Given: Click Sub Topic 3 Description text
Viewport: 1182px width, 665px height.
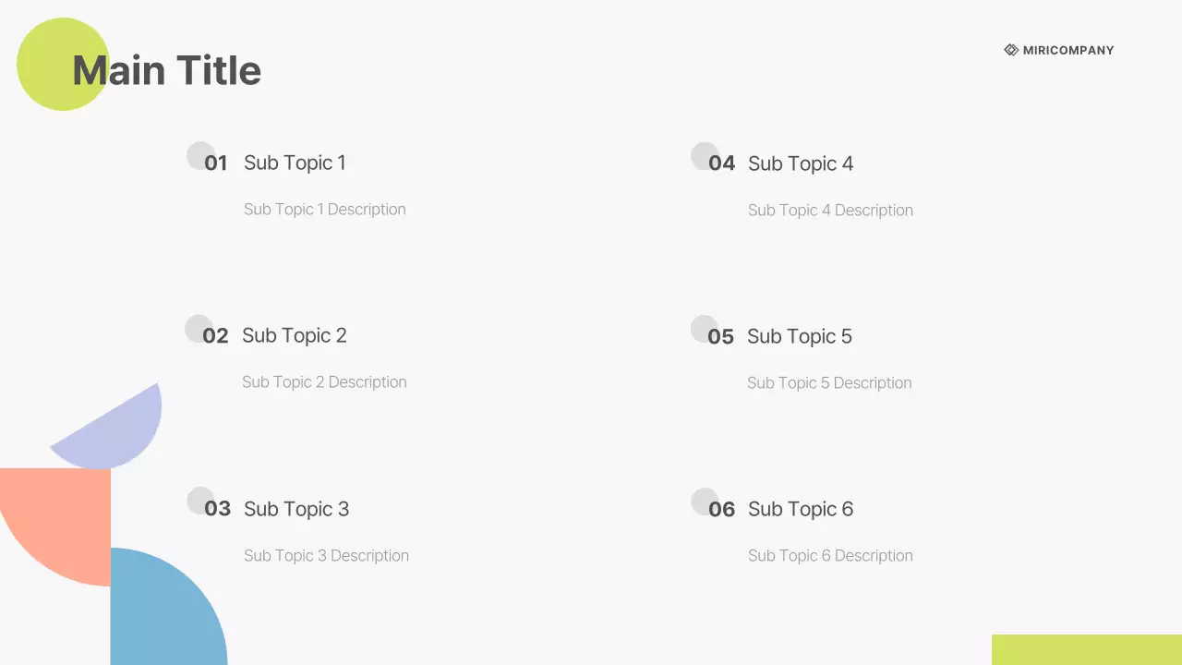Looking at the screenshot, I should point(326,555).
